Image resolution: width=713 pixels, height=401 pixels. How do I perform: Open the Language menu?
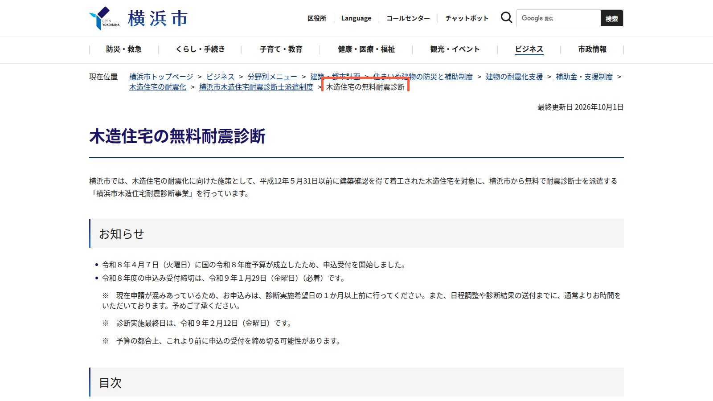(356, 18)
